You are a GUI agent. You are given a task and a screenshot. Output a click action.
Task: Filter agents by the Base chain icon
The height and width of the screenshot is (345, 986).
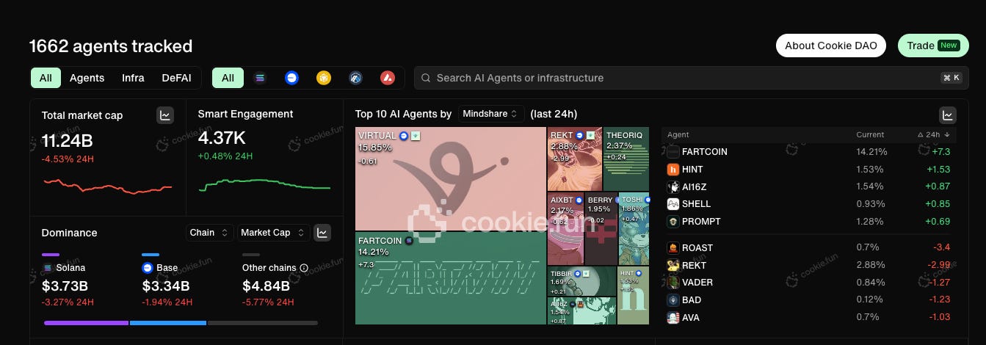point(291,78)
